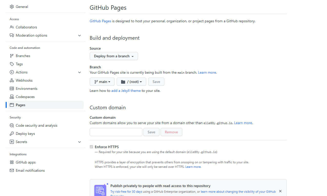Expand the Actions submenu chevron

80,72
